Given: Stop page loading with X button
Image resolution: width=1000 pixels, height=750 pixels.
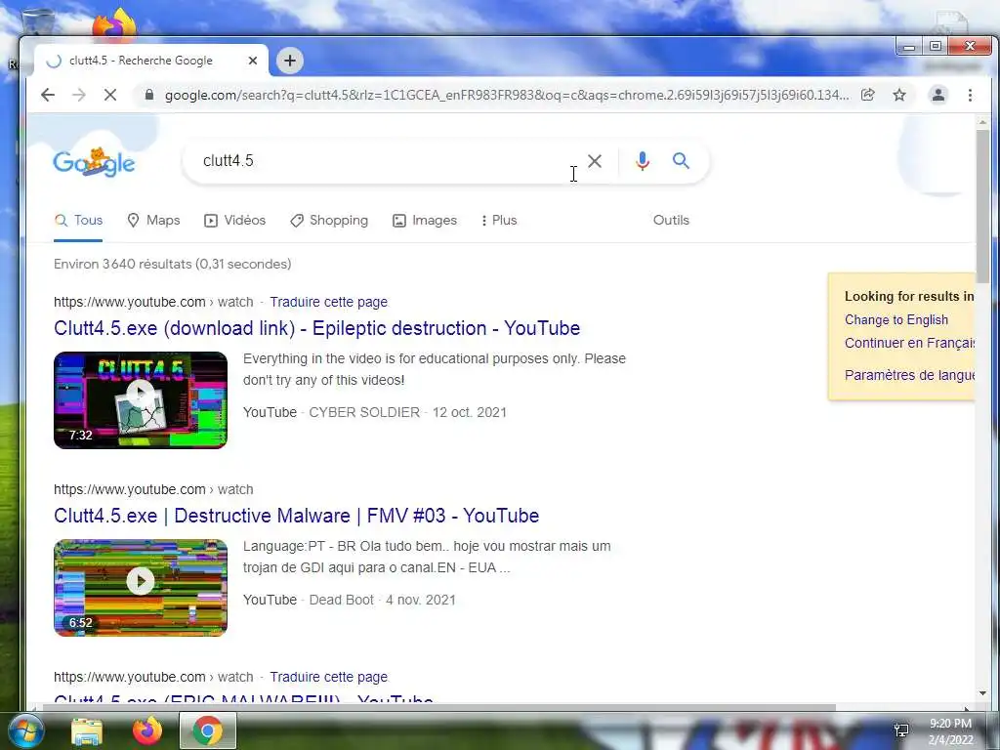Looking at the screenshot, I should pos(110,95).
